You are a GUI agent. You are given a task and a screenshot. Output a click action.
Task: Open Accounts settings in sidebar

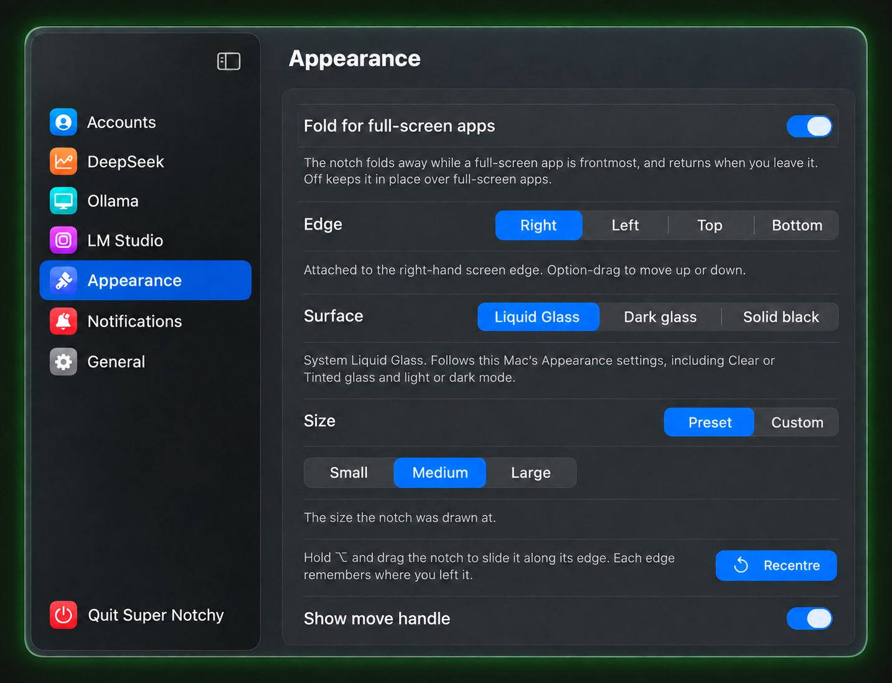point(146,122)
